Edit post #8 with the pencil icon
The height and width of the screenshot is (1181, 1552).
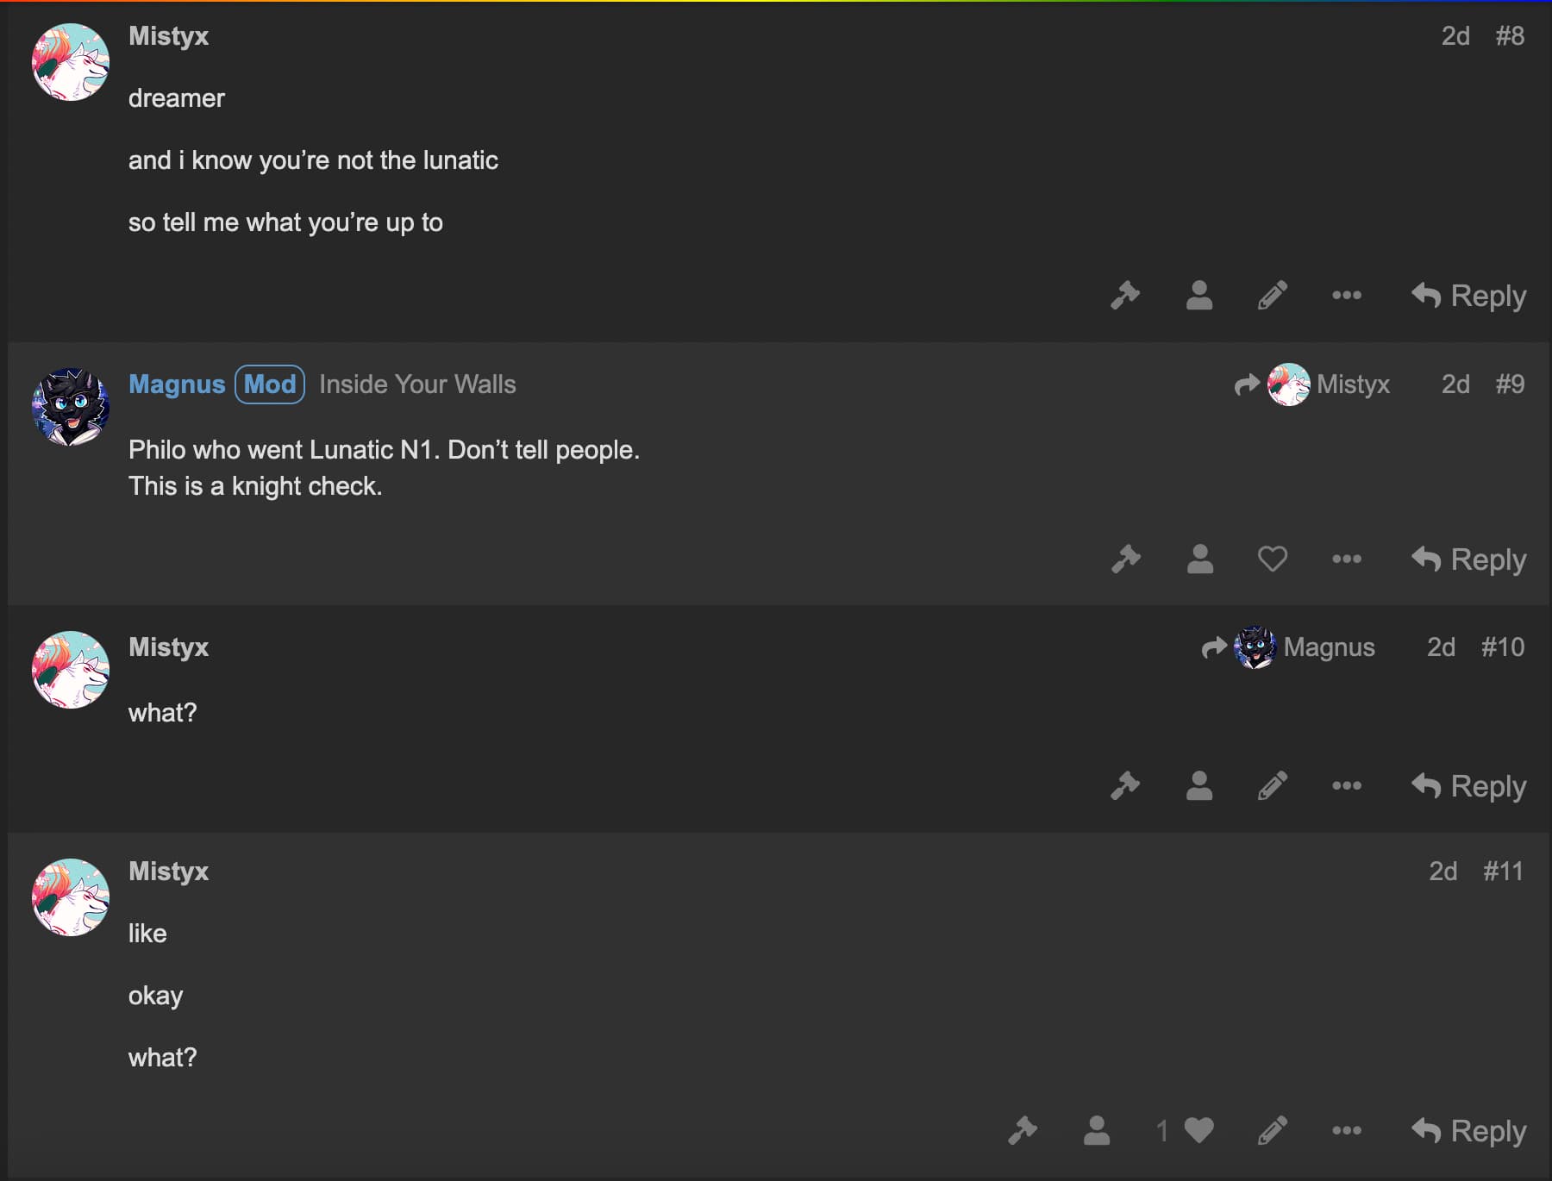pyautogui.click(x=1273, y=296)
